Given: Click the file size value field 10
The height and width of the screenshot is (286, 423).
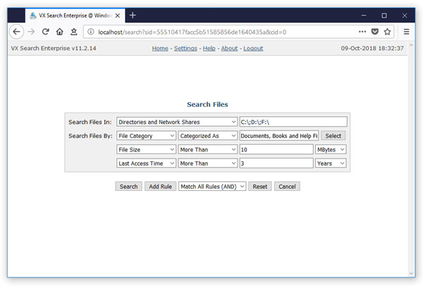Looking at the screenshot, I should point(276,149).
